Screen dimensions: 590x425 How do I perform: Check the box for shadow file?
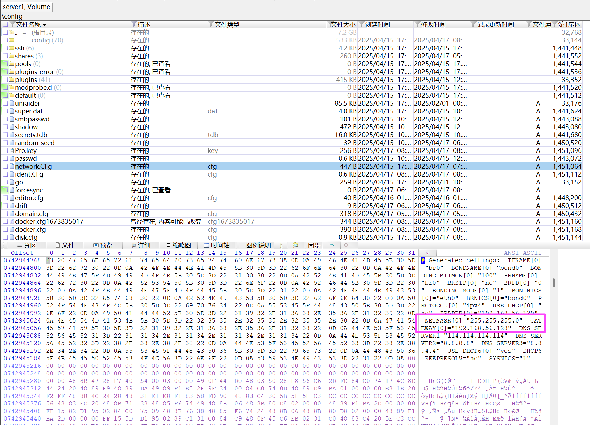point(5,127)
